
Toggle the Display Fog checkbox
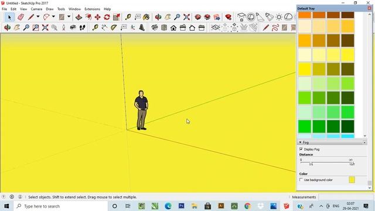tap(301, 149)
